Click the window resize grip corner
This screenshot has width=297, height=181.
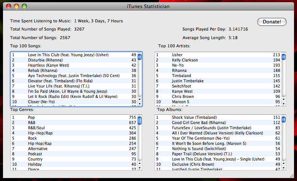(x=292, y=176)
